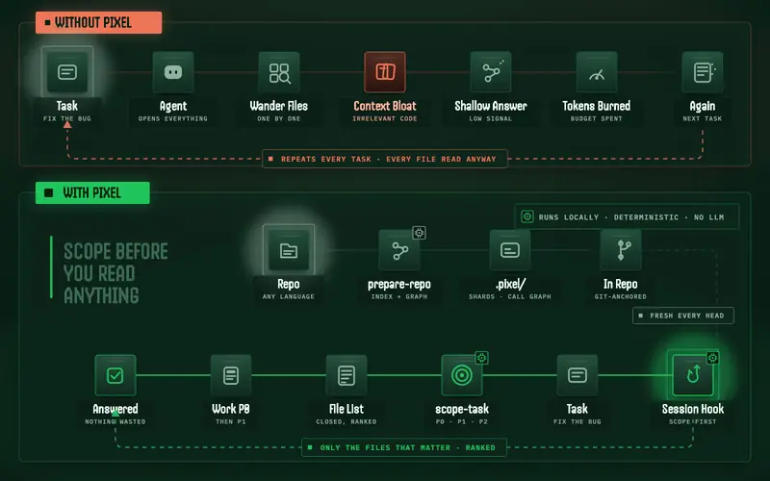Click the 'ANY LANGUAGE' caption
The image size is (770, 481).
pos(289,296)
